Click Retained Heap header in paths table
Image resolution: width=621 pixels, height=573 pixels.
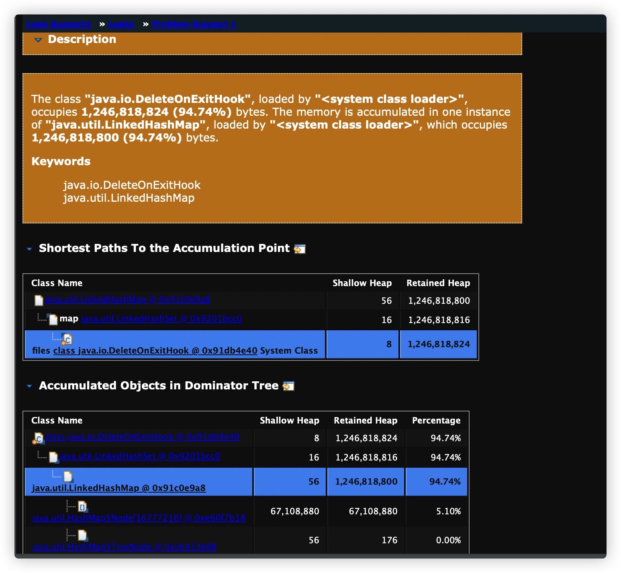[x=438, y=283]
